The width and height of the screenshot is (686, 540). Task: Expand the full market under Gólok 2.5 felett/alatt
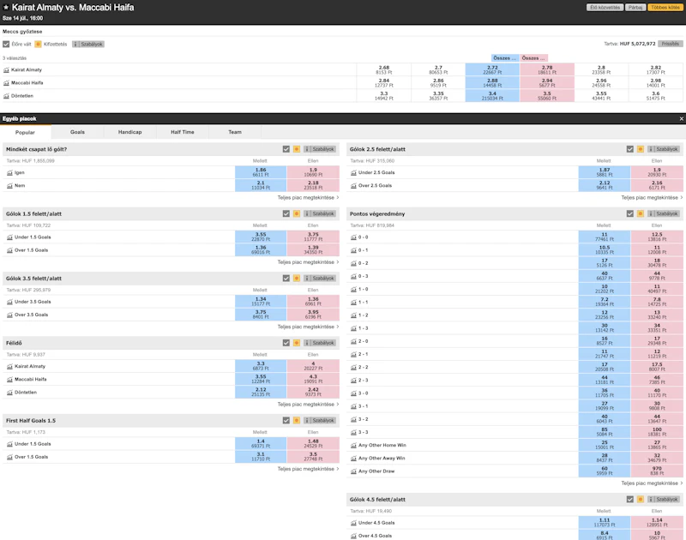[x=651, y=197]
